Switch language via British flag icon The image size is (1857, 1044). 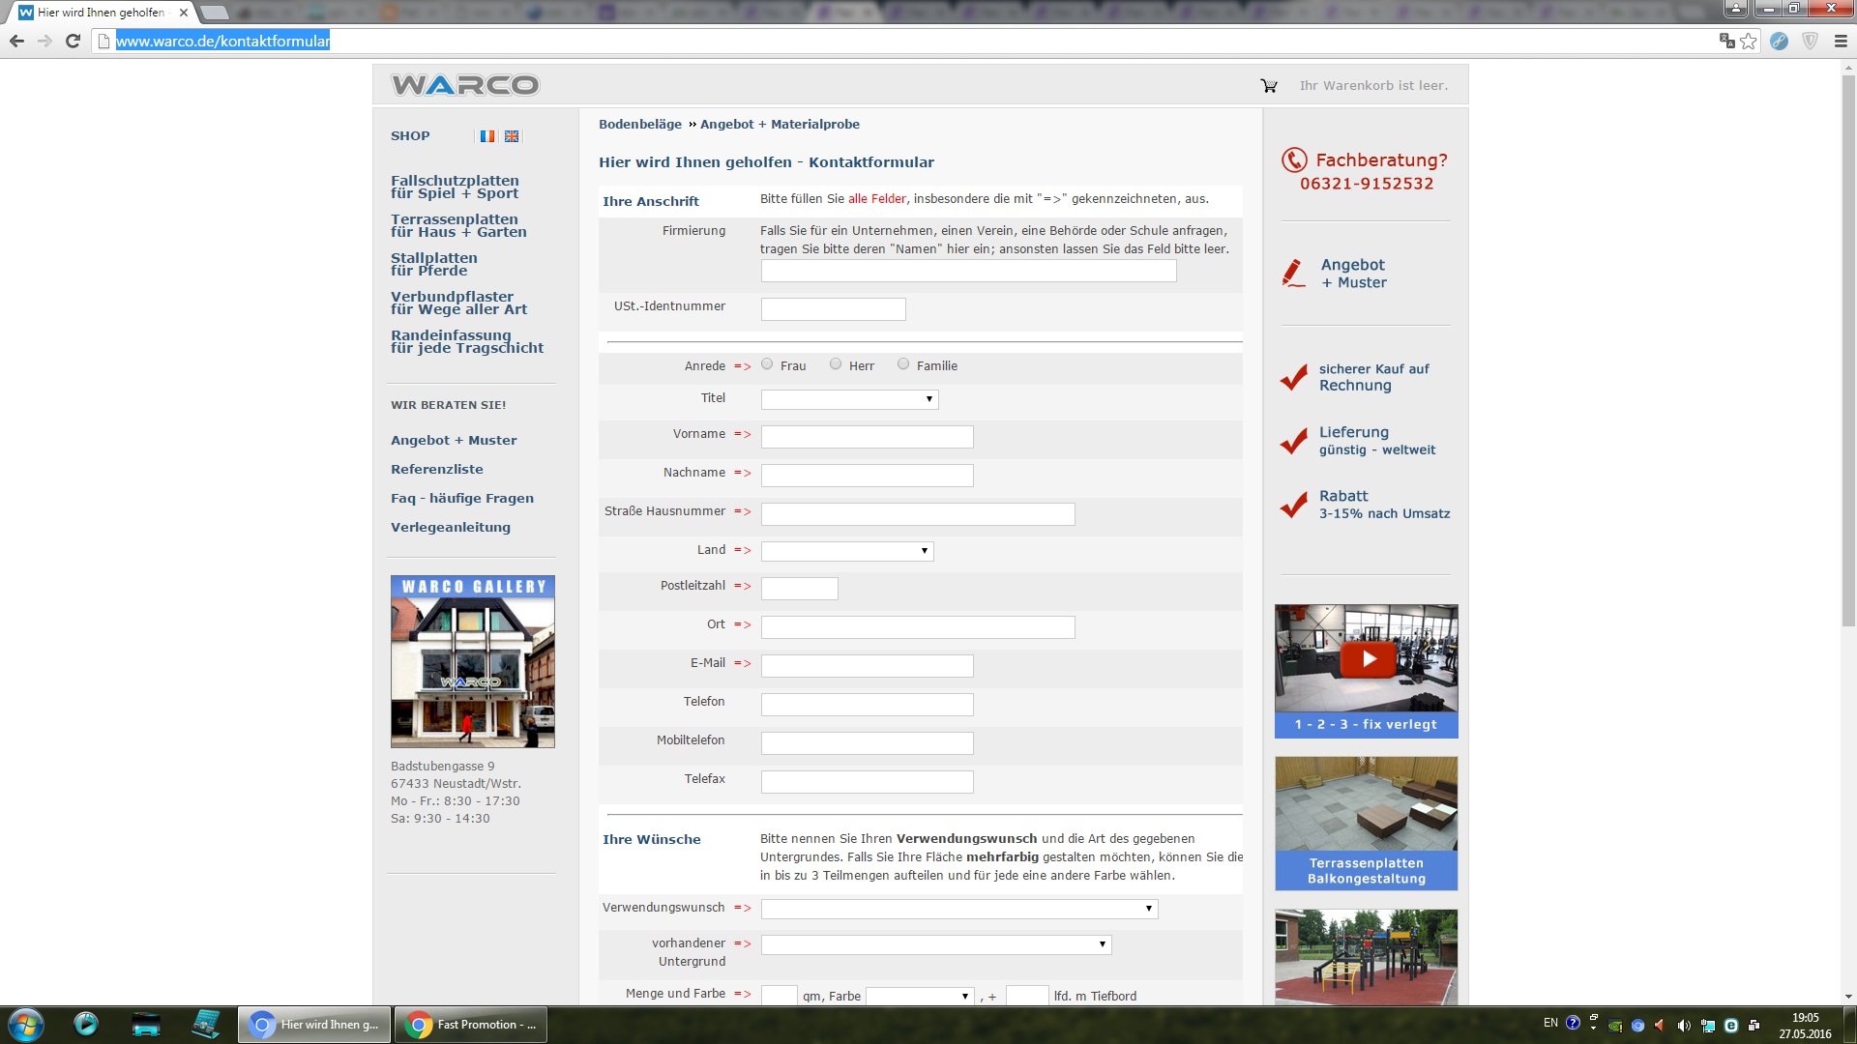[x=512, y=136]
